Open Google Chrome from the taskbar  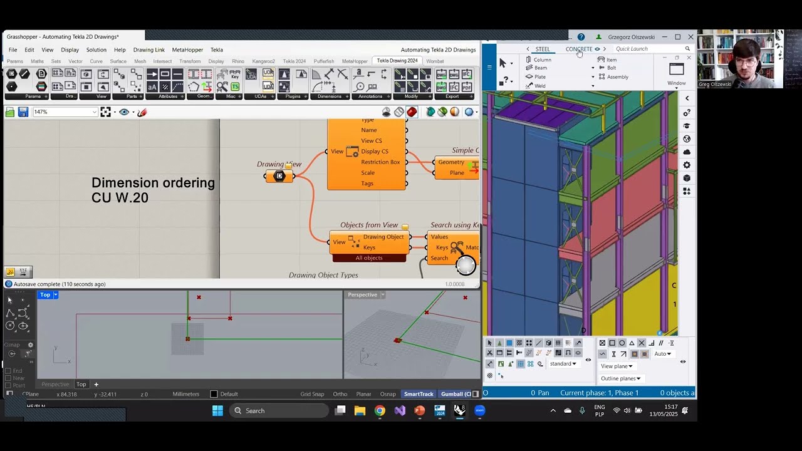(x=380, y=411)
